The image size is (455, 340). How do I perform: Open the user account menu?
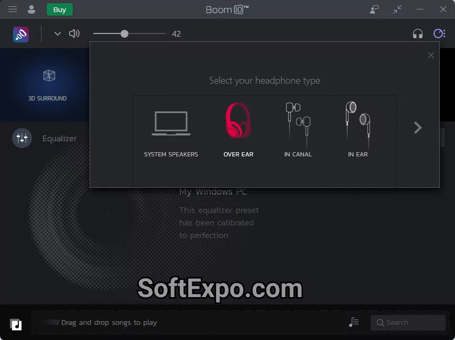pos(31,9)
